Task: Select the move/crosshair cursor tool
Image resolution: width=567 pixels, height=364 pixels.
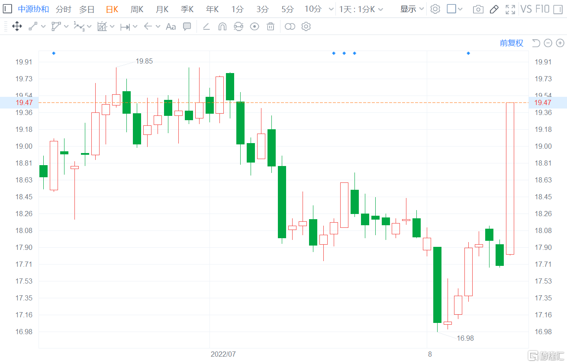Action: click(x=17, y=26)
